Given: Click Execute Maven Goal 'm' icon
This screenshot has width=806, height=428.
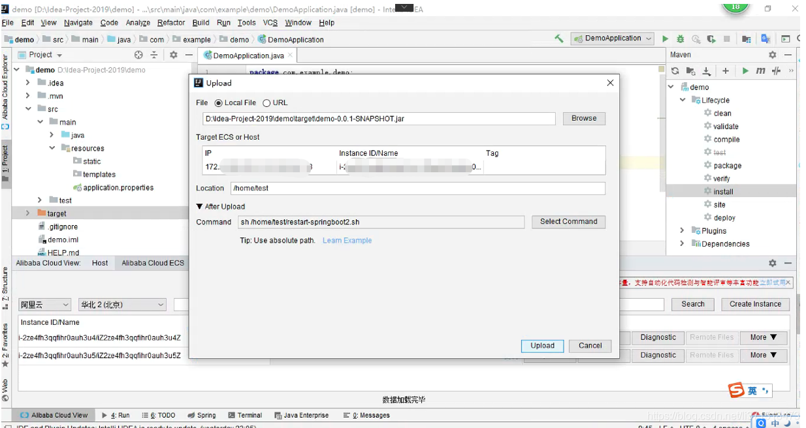Looking at the screenshot, I should click(x=760, y=70).
